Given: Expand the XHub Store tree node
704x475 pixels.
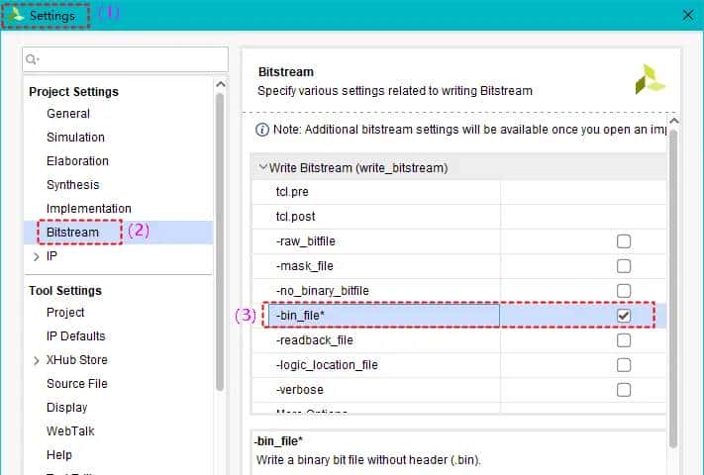Looking at the screenshot, I should tap(37, 360).
